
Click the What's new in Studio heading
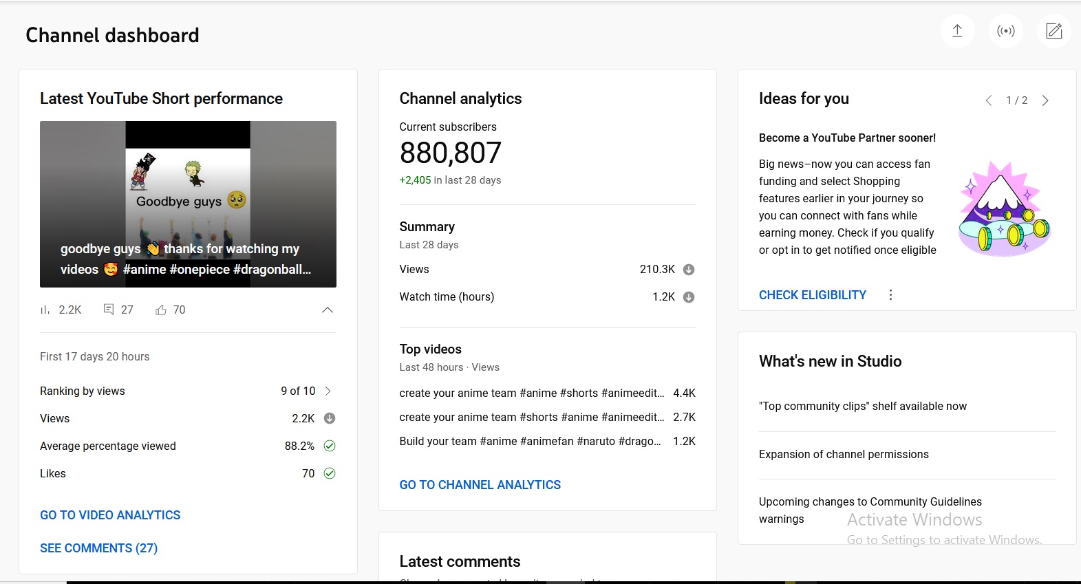coord(831,362)
